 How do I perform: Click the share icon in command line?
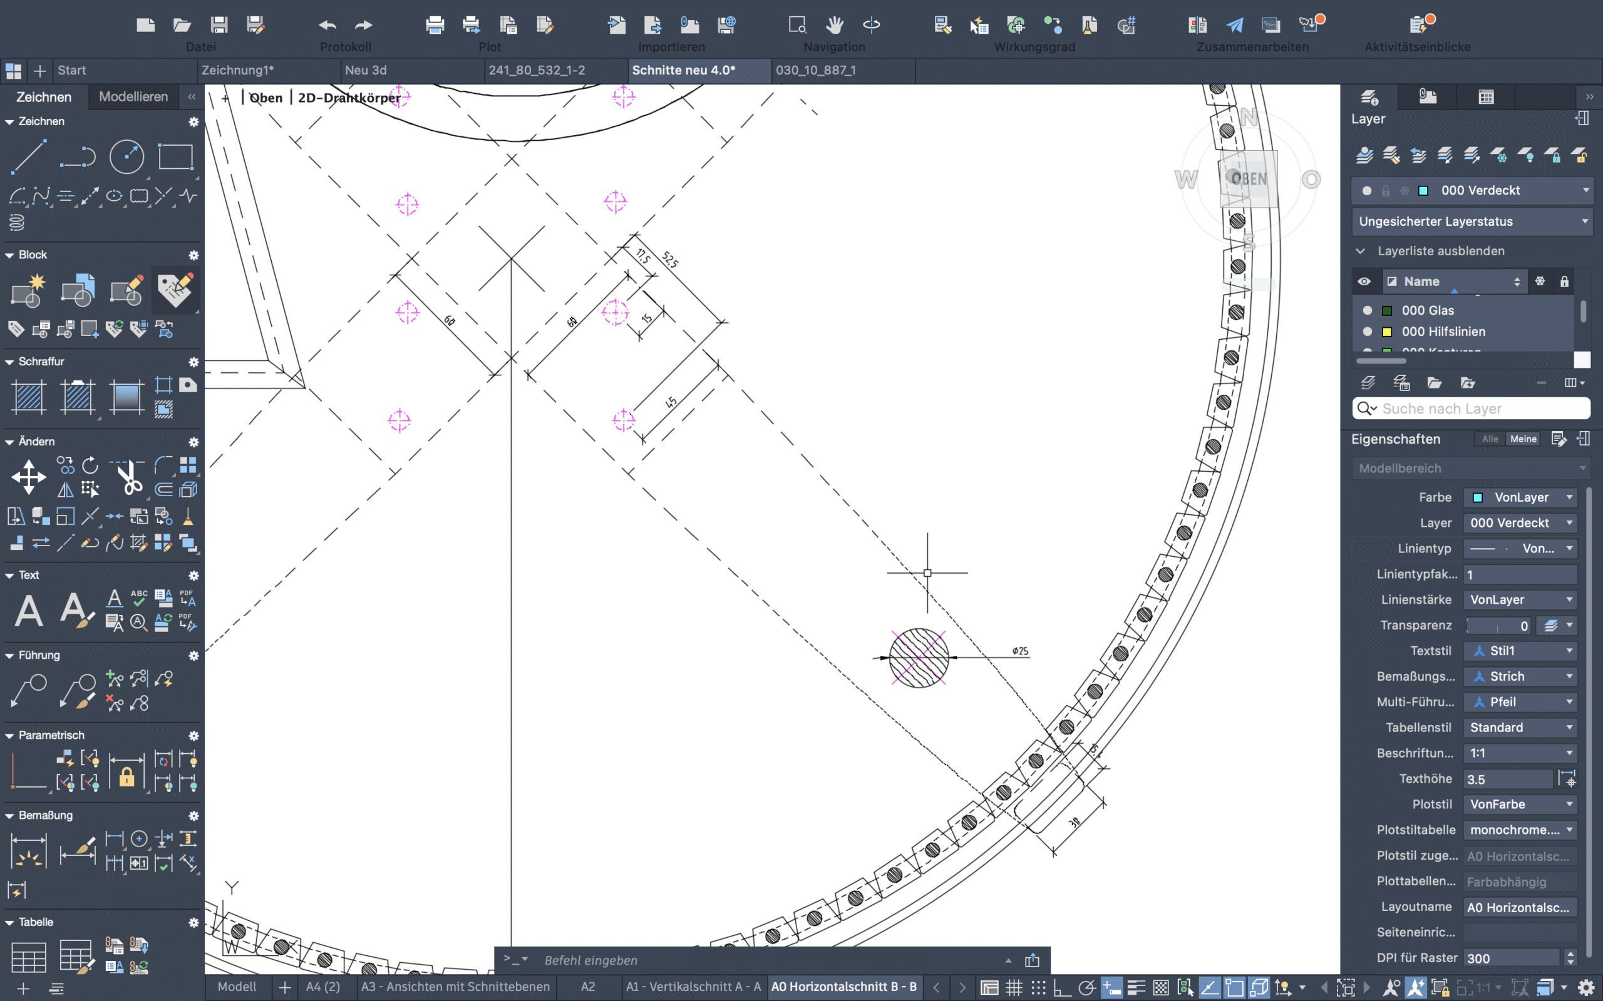(x=1032, y=960)
